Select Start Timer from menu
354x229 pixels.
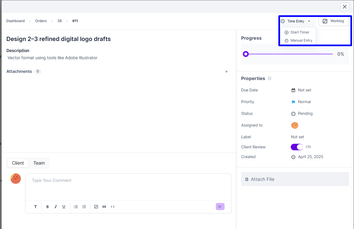pyautogui.click(x=299, y=33)
